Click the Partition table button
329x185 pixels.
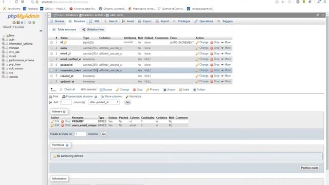coord(309,168)
